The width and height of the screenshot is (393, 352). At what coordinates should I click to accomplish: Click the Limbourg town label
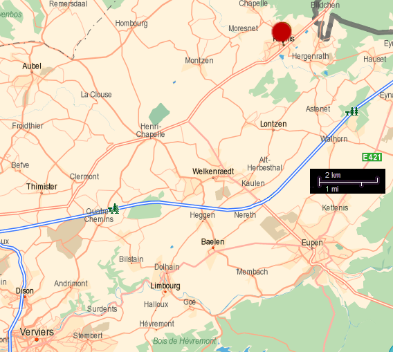[x=165, y=286]
